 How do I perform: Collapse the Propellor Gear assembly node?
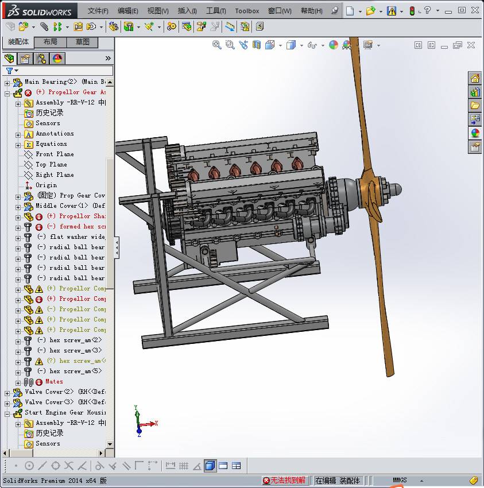[7, 92]
